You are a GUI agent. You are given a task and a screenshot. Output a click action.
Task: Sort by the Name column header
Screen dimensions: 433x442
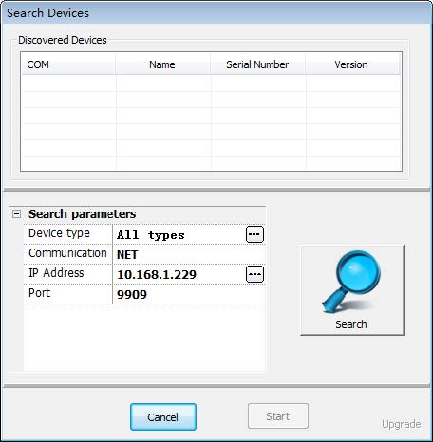162,64
